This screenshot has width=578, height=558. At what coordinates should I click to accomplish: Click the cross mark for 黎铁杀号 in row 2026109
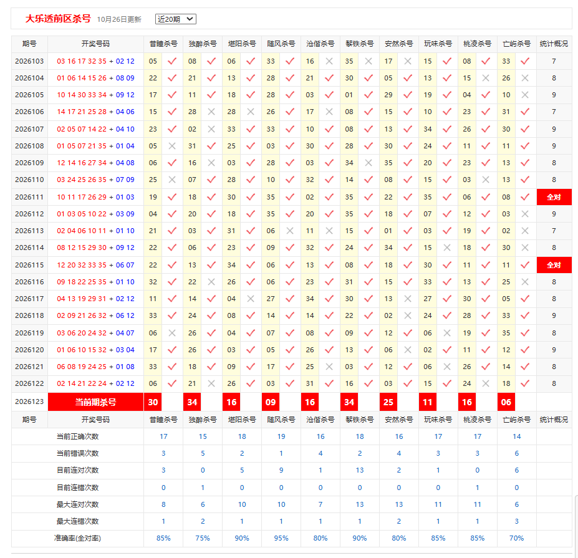[x=368, y=163]
